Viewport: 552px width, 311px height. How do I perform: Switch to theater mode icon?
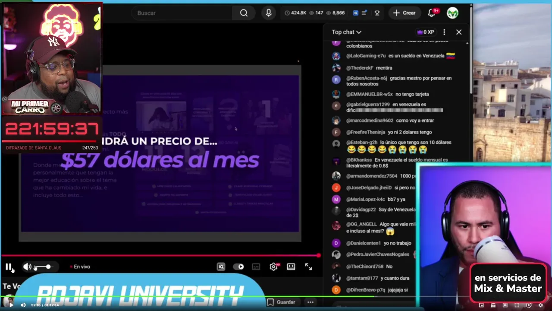pos(291,267)
